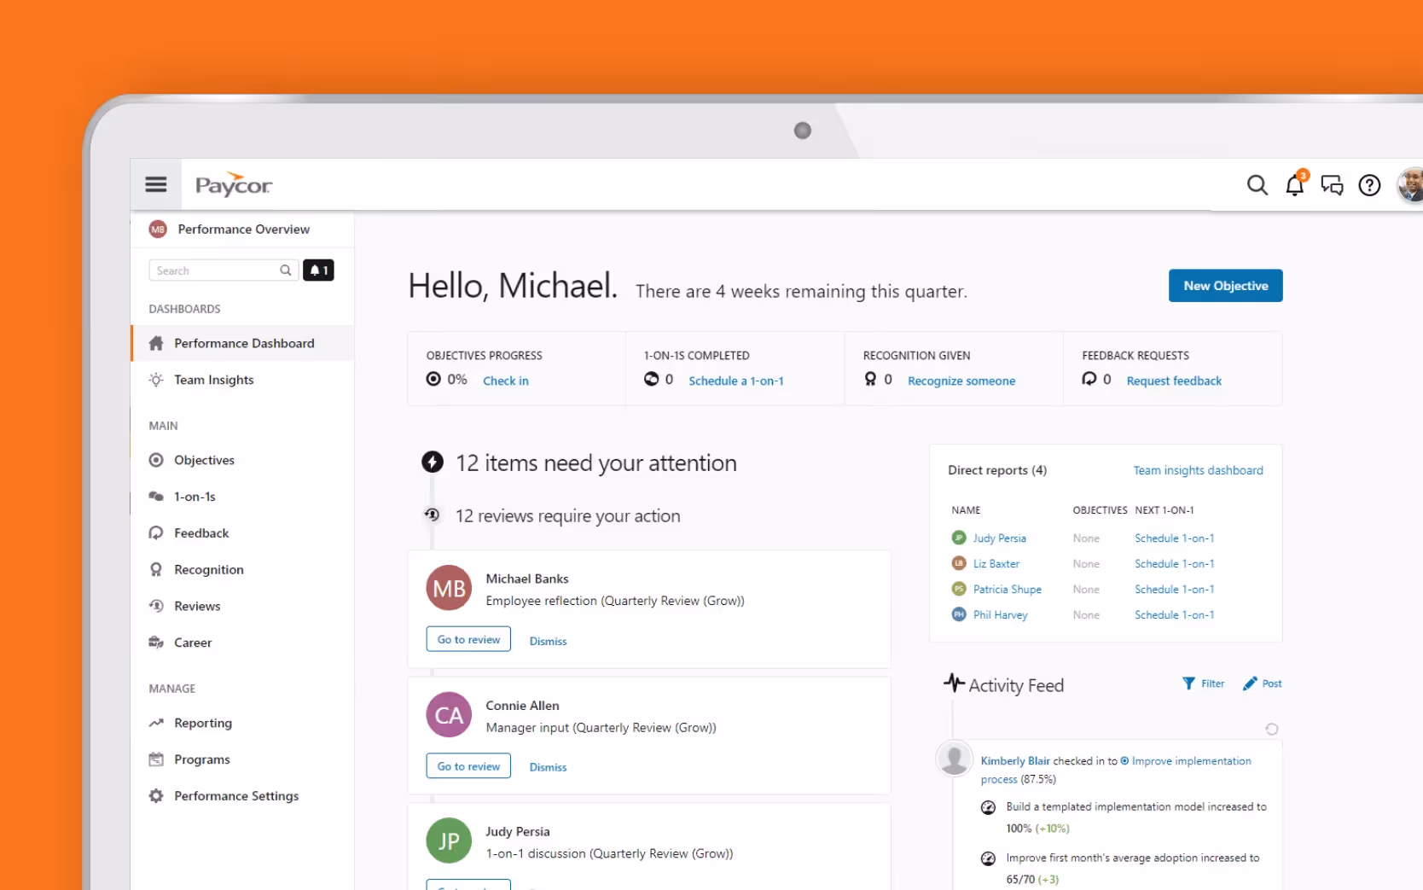Viewport: 1423px width, 890px height.
Task: Post to the Activity Feed
Action: 1262,683
